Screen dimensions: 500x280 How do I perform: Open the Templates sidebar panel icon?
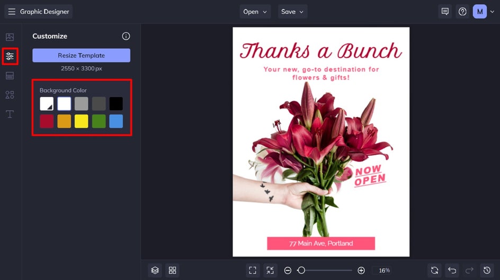point(10,76)
